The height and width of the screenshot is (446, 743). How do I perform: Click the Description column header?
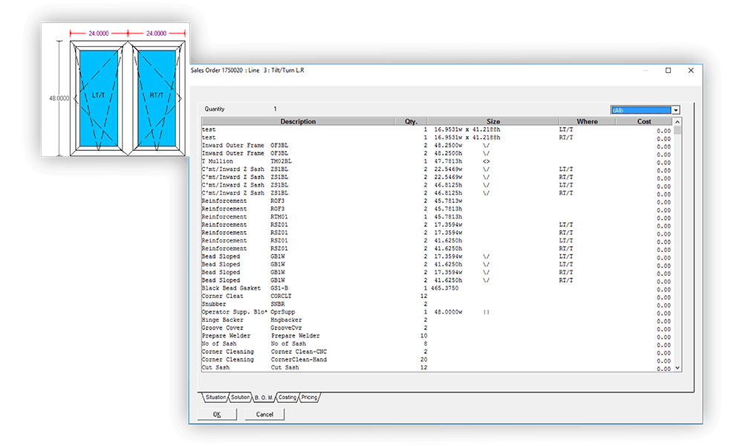(x=298, y=120)
